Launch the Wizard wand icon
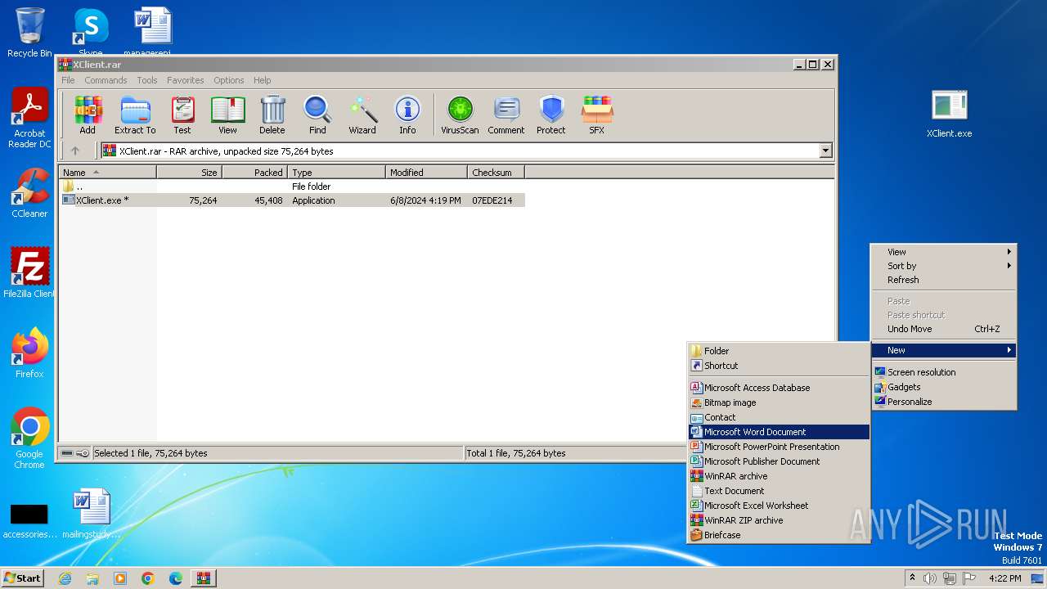 [362, 115]
